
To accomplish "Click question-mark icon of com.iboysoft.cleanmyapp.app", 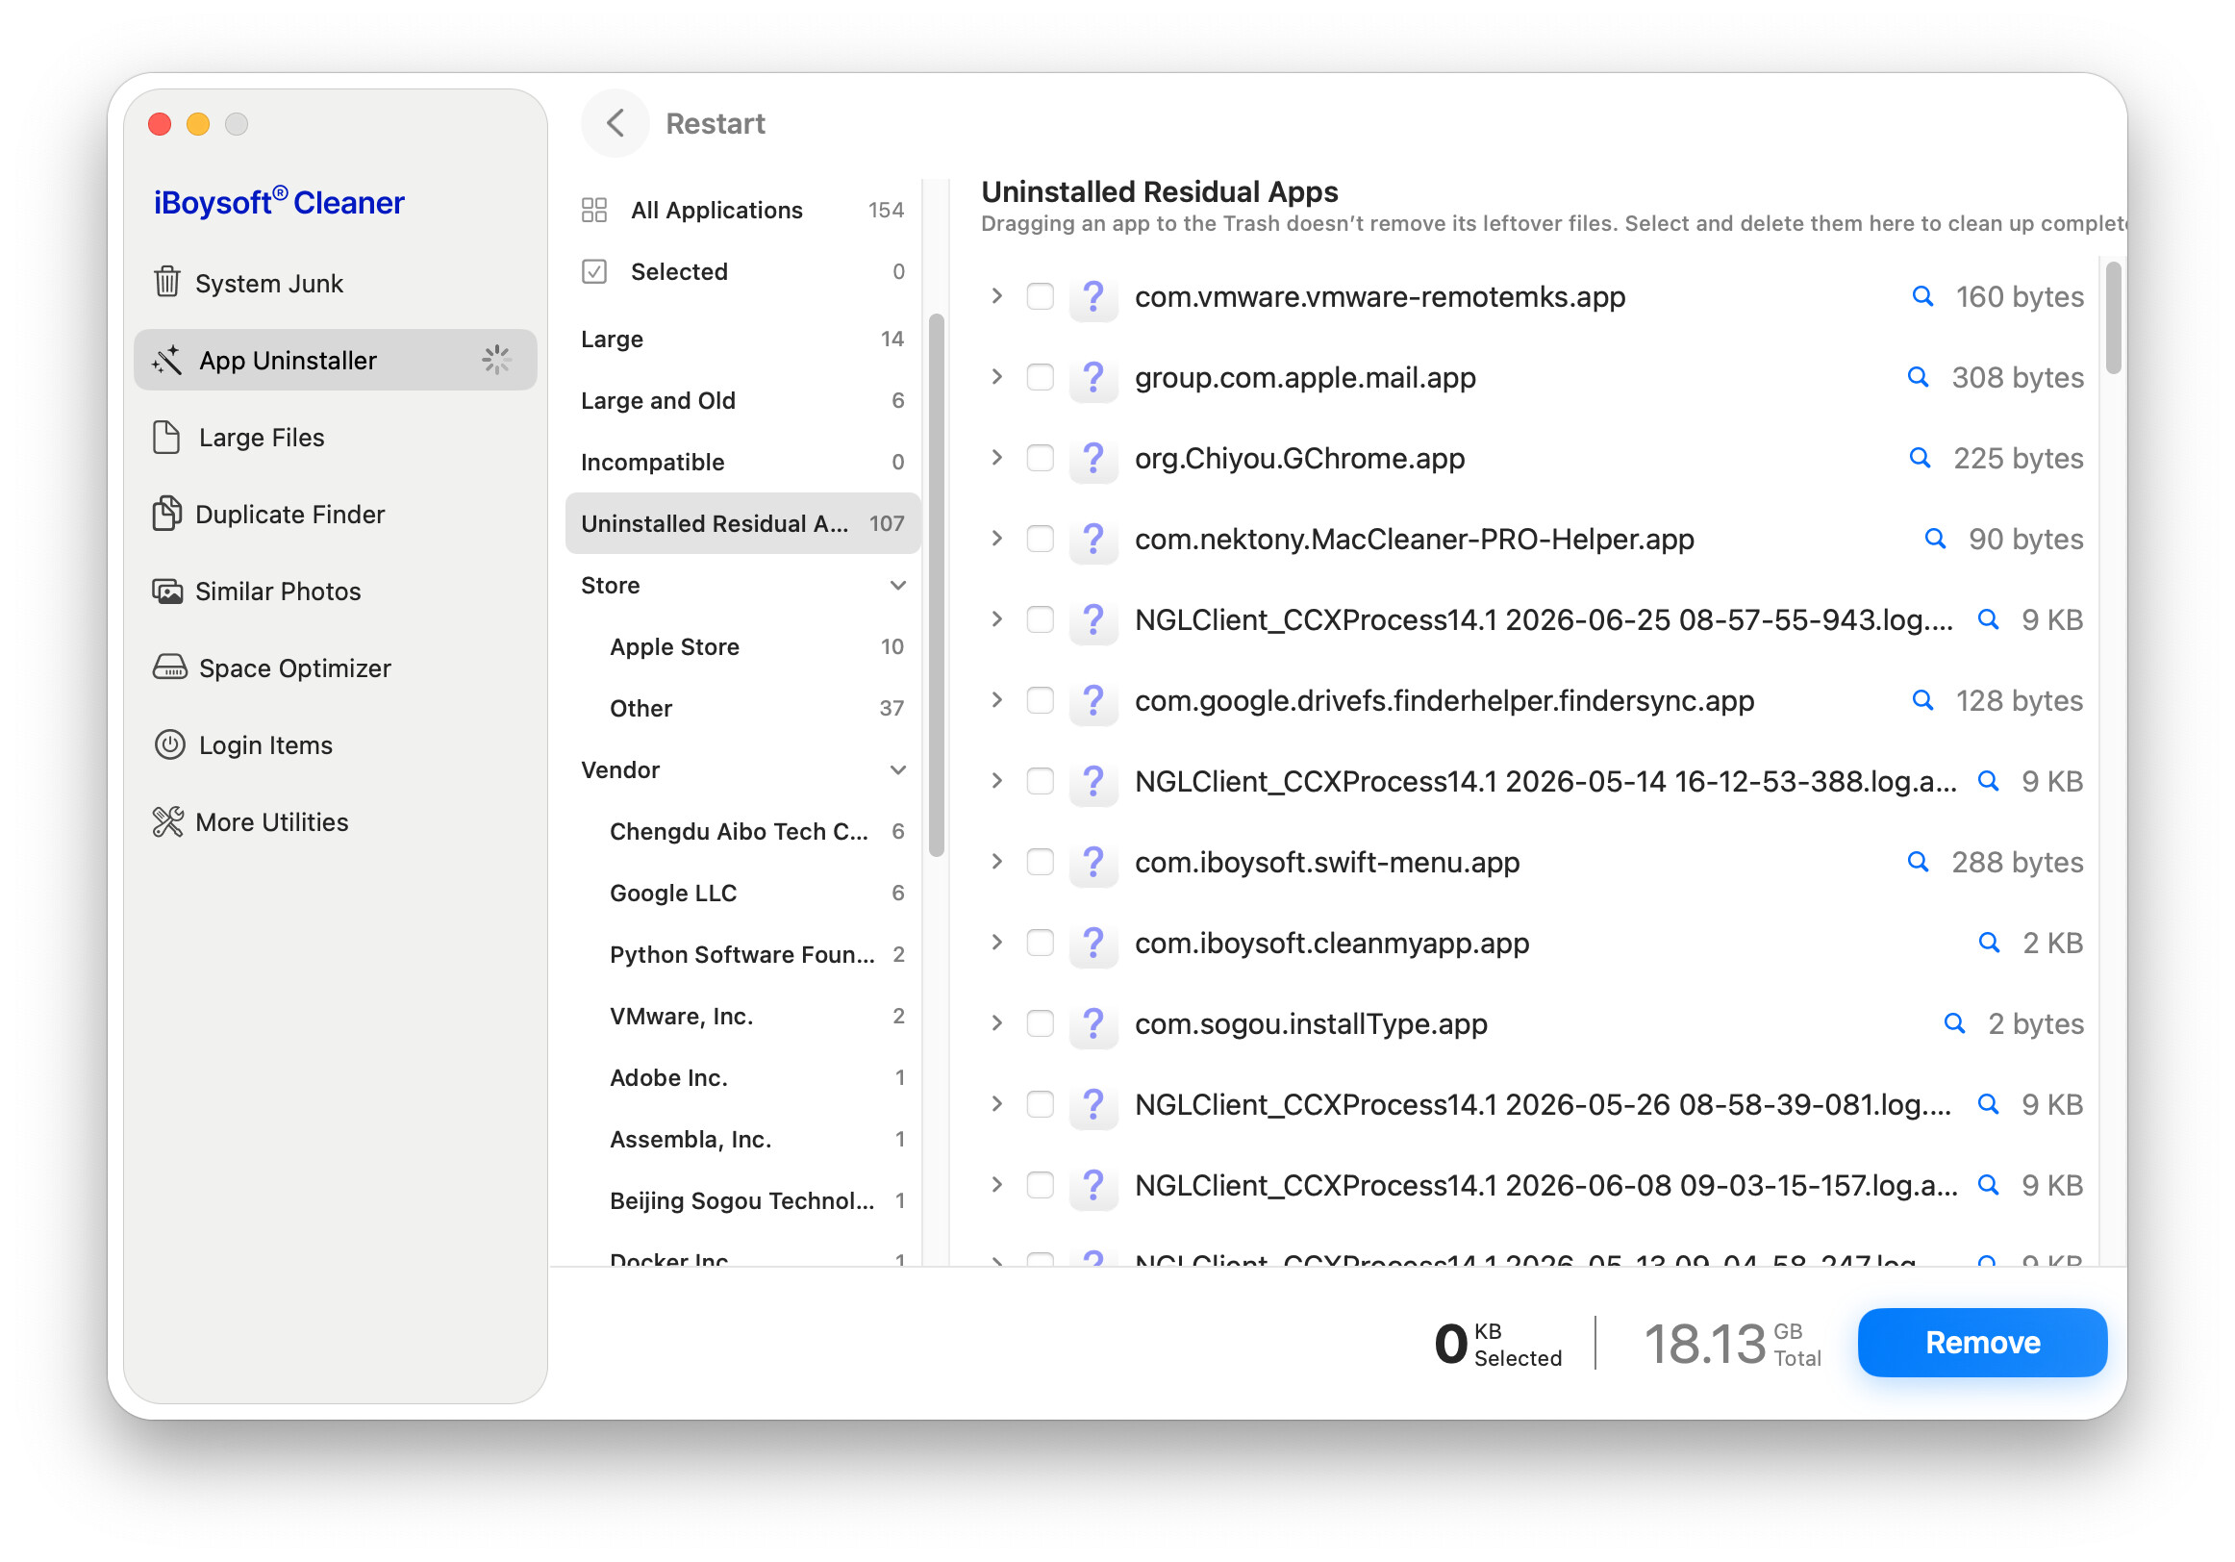I will click(1093, 943).
